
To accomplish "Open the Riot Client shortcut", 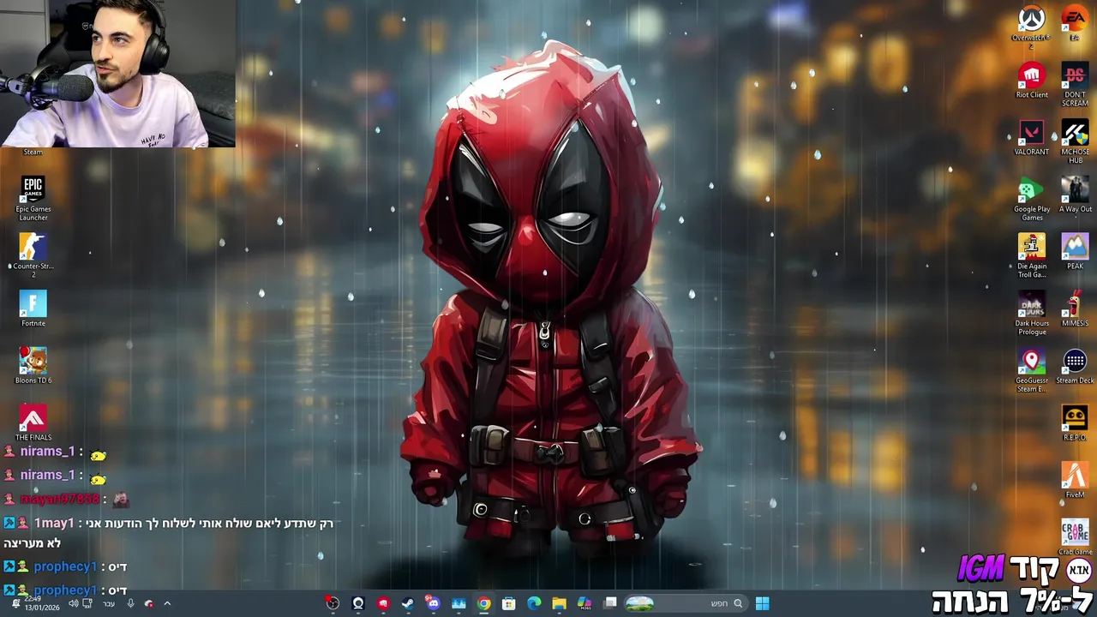I will (x=1031, y=81).
